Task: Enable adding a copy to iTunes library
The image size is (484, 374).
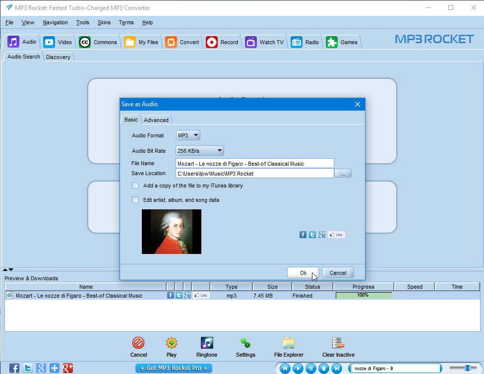Action: pos(135,186)
